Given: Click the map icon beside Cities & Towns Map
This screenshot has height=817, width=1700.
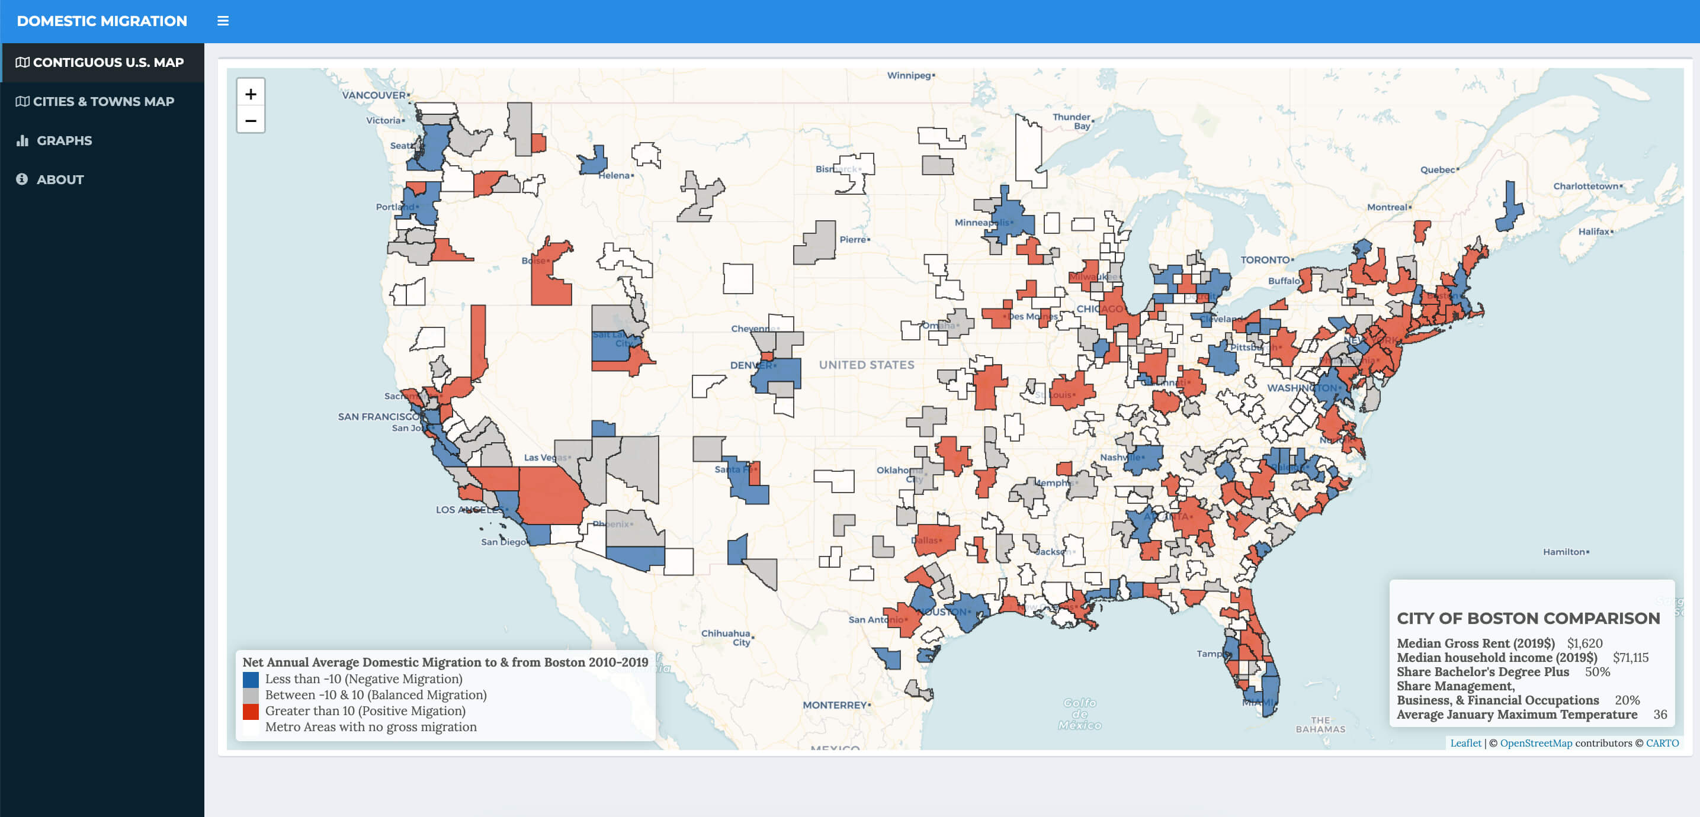Looking at the screenshot, I should 23,102.
